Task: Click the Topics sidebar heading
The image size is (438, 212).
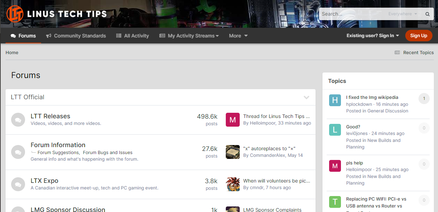Action: coord(337,81)
